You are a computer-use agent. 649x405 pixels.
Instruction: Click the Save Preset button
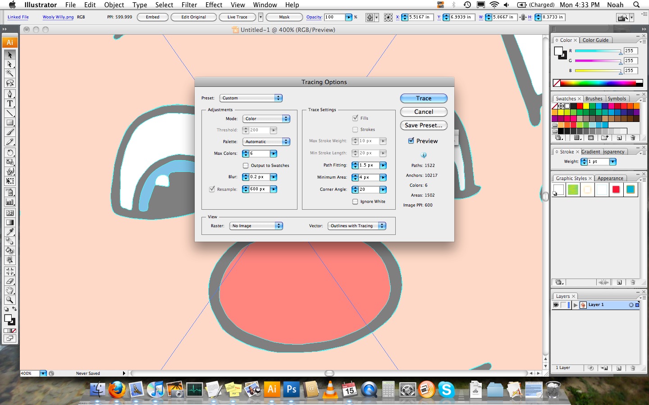click(x=423, y=125)
